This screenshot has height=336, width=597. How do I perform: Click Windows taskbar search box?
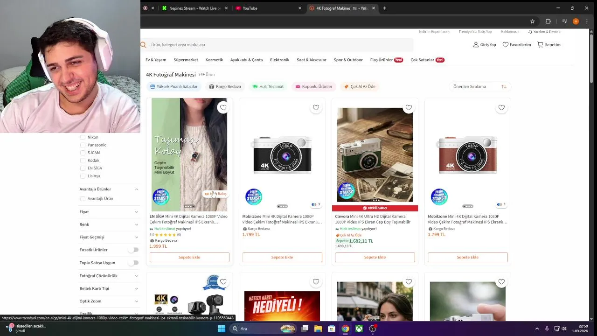(x=264, y=329)
